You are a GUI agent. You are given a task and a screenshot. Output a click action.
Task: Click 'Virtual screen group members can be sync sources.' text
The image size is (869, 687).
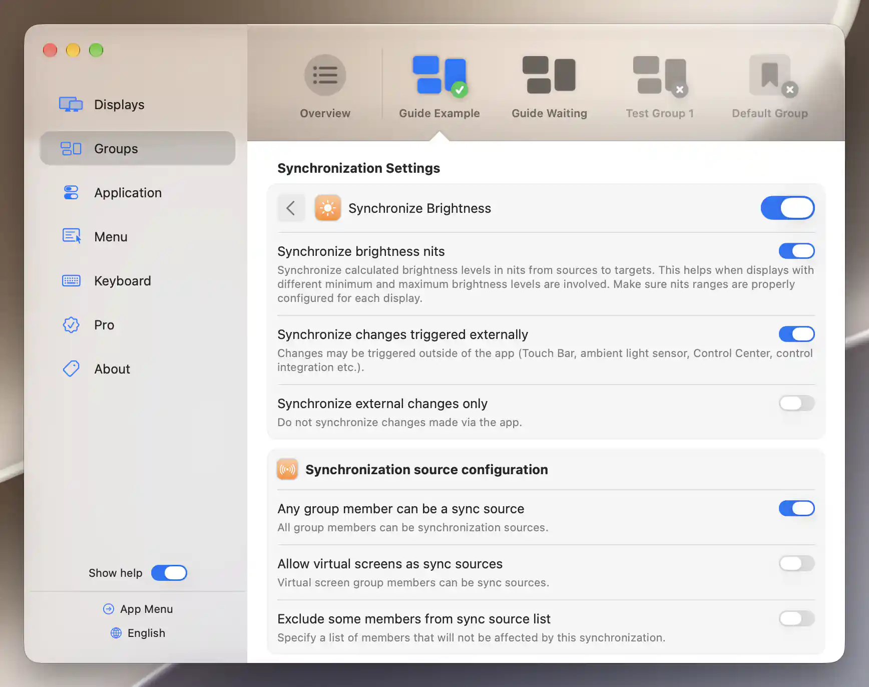413,582
